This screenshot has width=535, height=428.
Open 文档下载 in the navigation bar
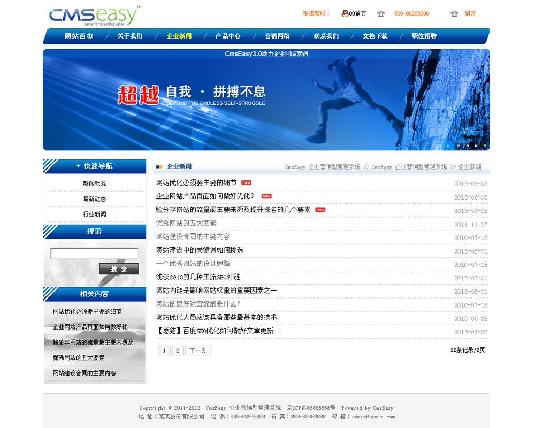click(x=375, y=36)
